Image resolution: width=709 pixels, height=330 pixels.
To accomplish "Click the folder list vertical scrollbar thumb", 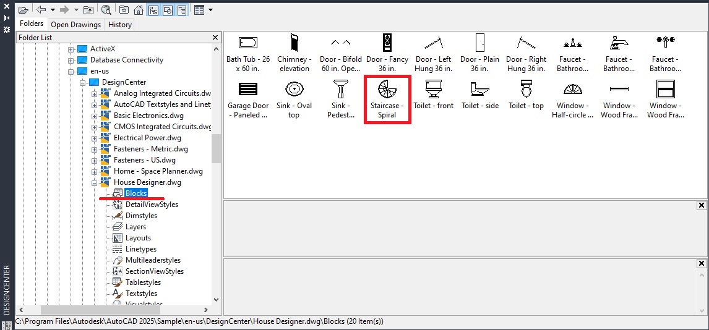I will [216, 148].
